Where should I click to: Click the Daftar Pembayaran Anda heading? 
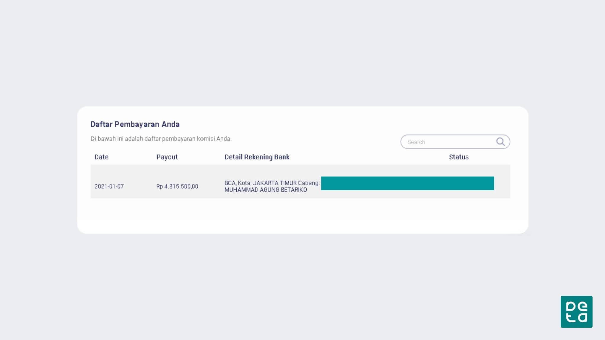pyautogui.click(x=135, y=124)
